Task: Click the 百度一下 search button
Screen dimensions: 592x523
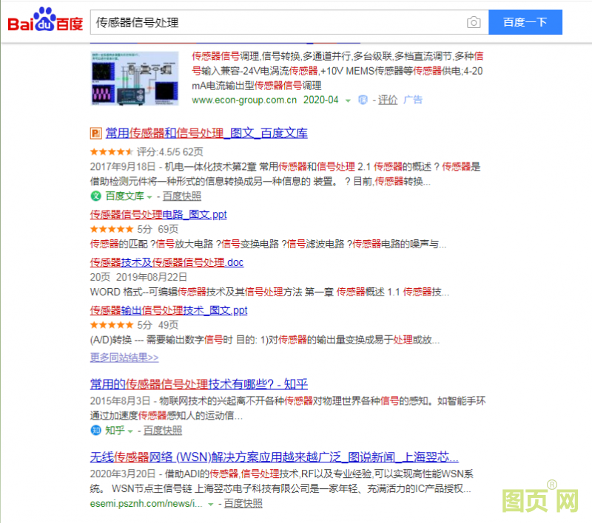Action: pyautogui.click(x=525, y=22)
